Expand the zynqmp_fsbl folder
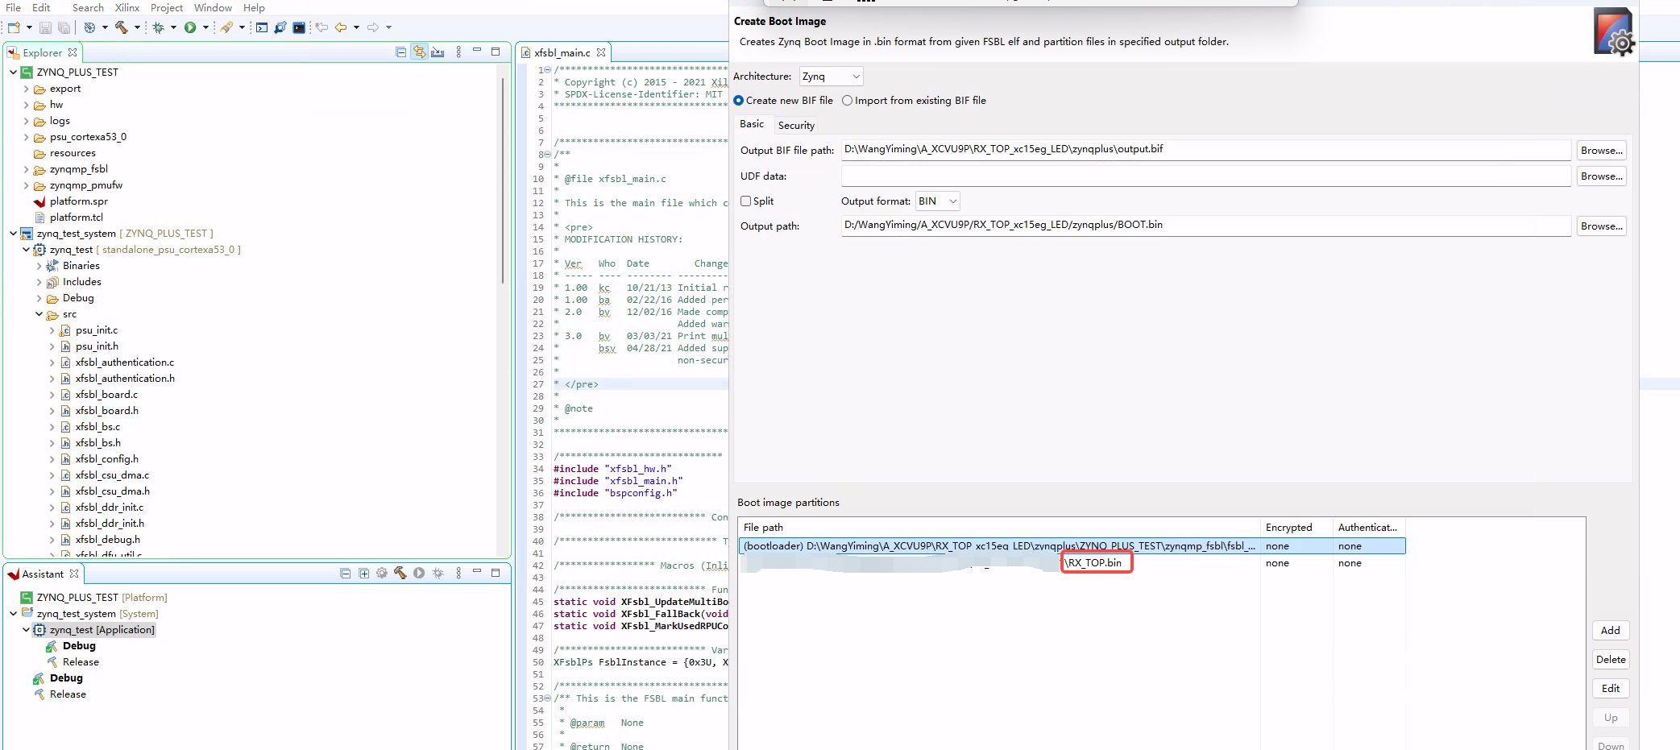Image resolution: width=1680 pixels, height=750 pixels. [x=26, y=169]
